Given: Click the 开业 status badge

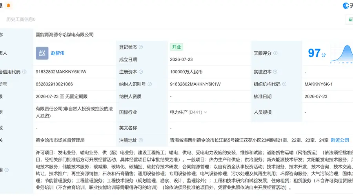Looking at the screenshot, I should coord(176,47).
